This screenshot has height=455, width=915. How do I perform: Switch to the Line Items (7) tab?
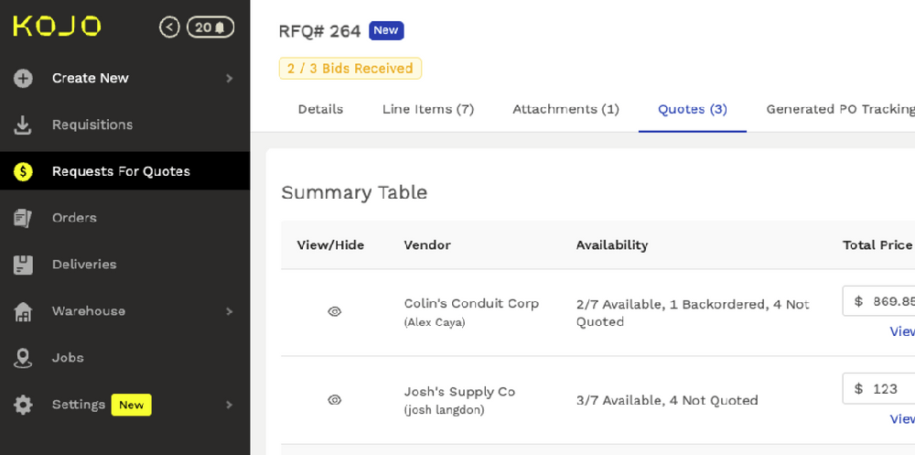[428, 109]
